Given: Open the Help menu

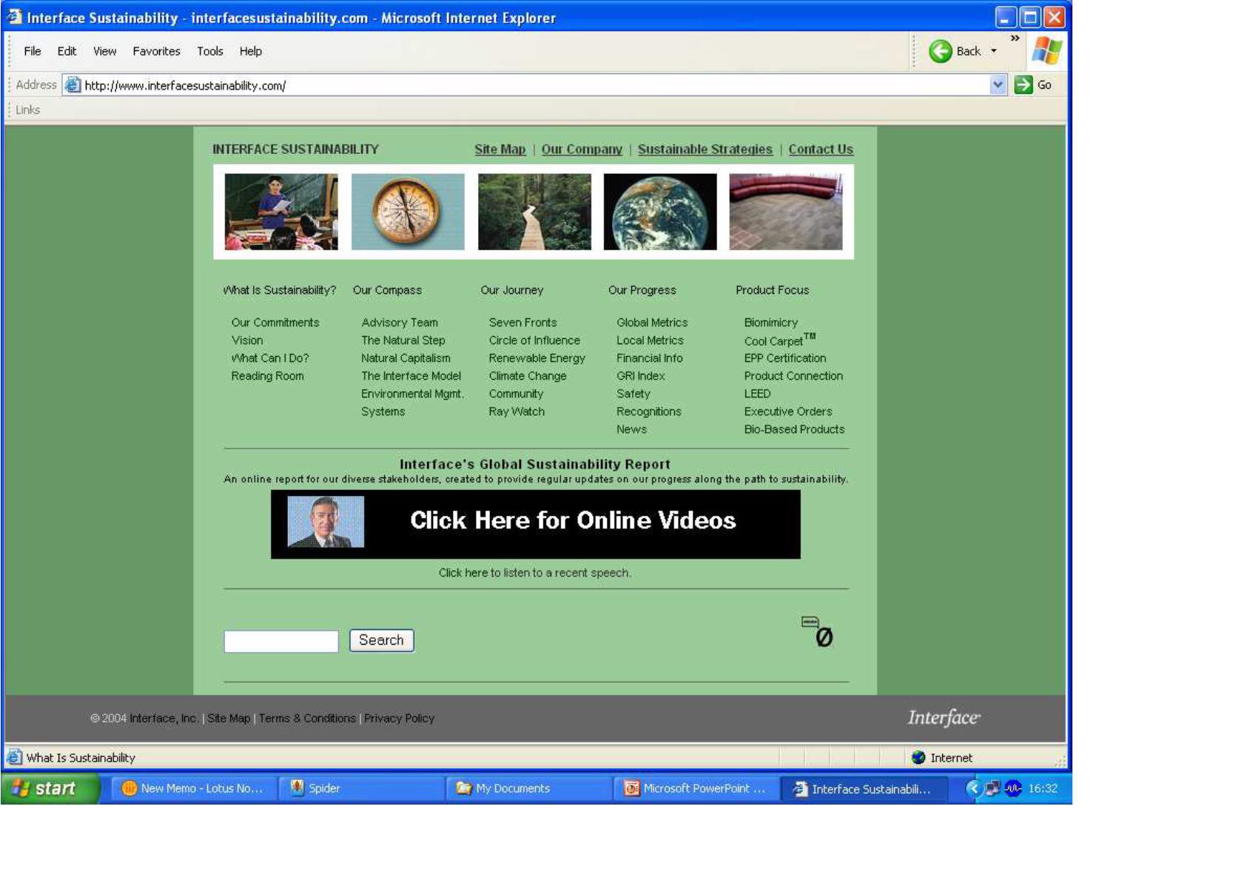Looking at the screenshot, I should click(x=250, y=51).
